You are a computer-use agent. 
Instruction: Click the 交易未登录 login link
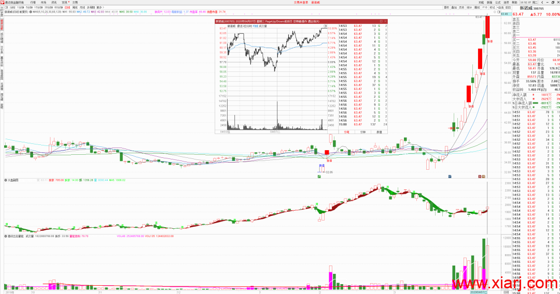(301, 2)
